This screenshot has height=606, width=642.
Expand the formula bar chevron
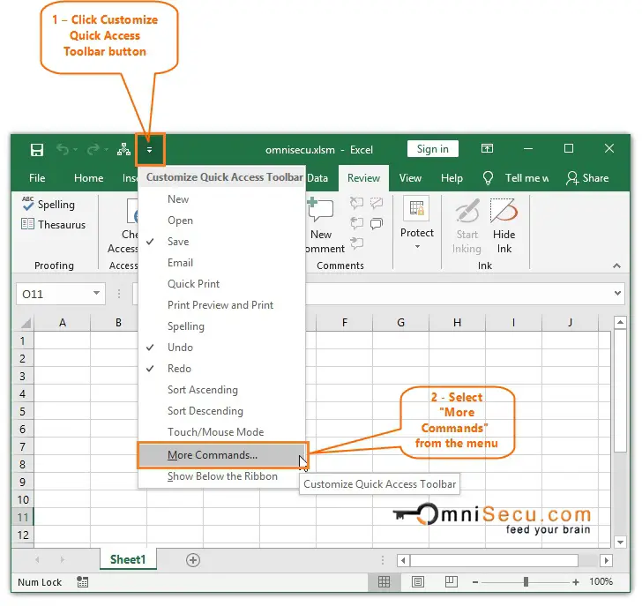pos(617,293)
